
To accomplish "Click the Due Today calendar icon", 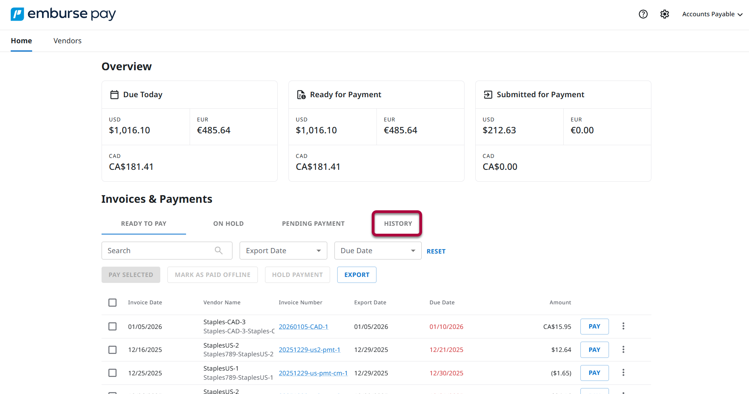I will [x=114, y=94].
